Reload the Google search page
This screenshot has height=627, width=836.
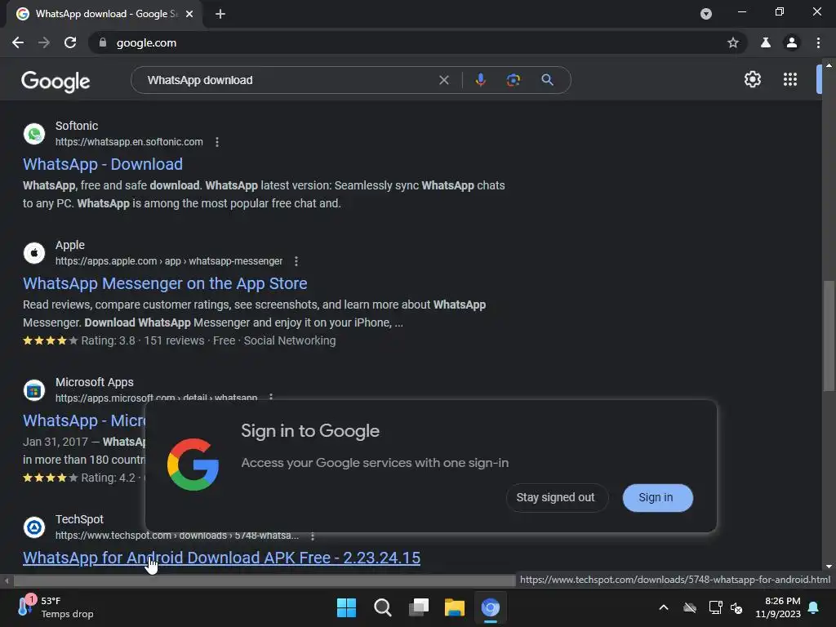(70, 42)
